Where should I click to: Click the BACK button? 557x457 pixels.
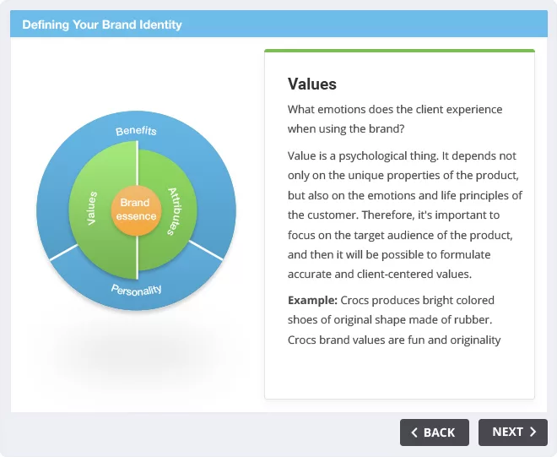pyautogui.click(x=434, y=433)
